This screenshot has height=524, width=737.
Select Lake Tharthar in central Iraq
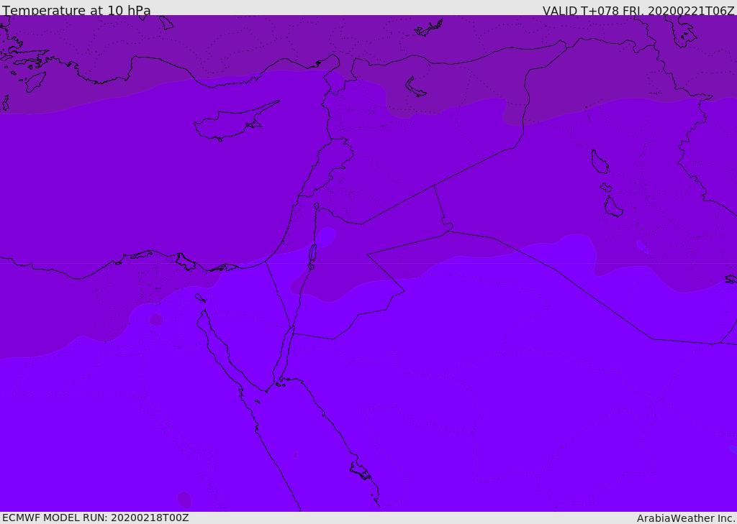point(599,162)
